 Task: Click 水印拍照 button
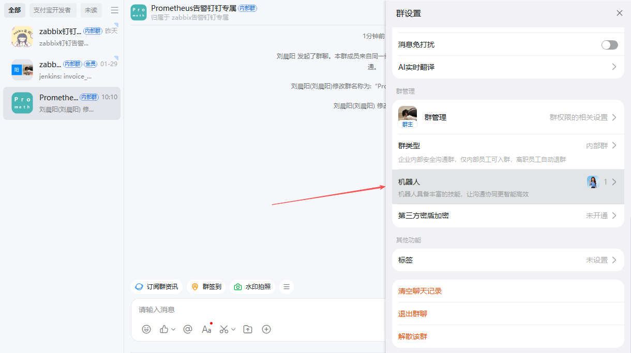click(x=252, y=286)
